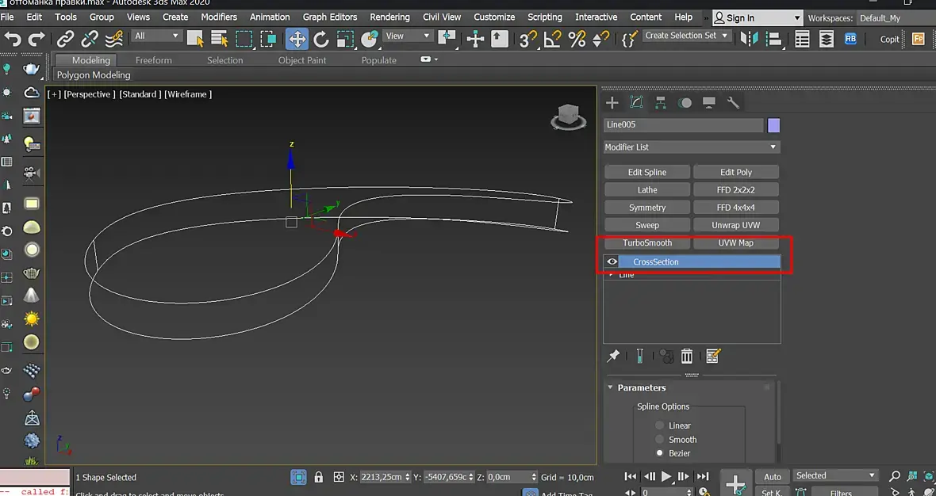Click the Edit Poly button
This screenshot has height=496, width=936.
pos(736,172)
